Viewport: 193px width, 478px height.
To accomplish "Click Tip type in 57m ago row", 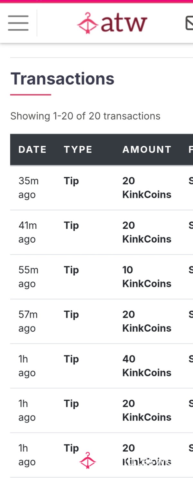I will click(x=71, y=315).
